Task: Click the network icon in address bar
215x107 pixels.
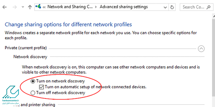Action: click(x=38, y=6)
